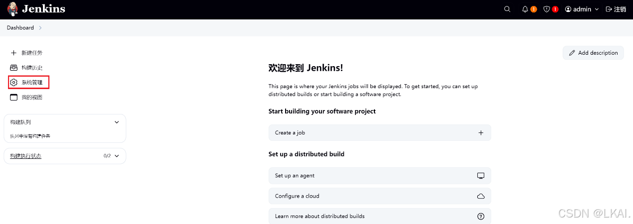Collapse the 构建队列 panel chevron
The image size is (633, 224).
pyautogui.click(x=117, y=122)
